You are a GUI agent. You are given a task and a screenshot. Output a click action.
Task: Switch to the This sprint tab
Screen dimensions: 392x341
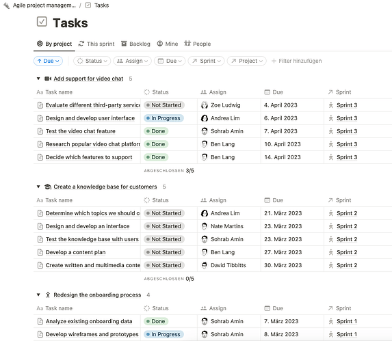tap(96, 44)
